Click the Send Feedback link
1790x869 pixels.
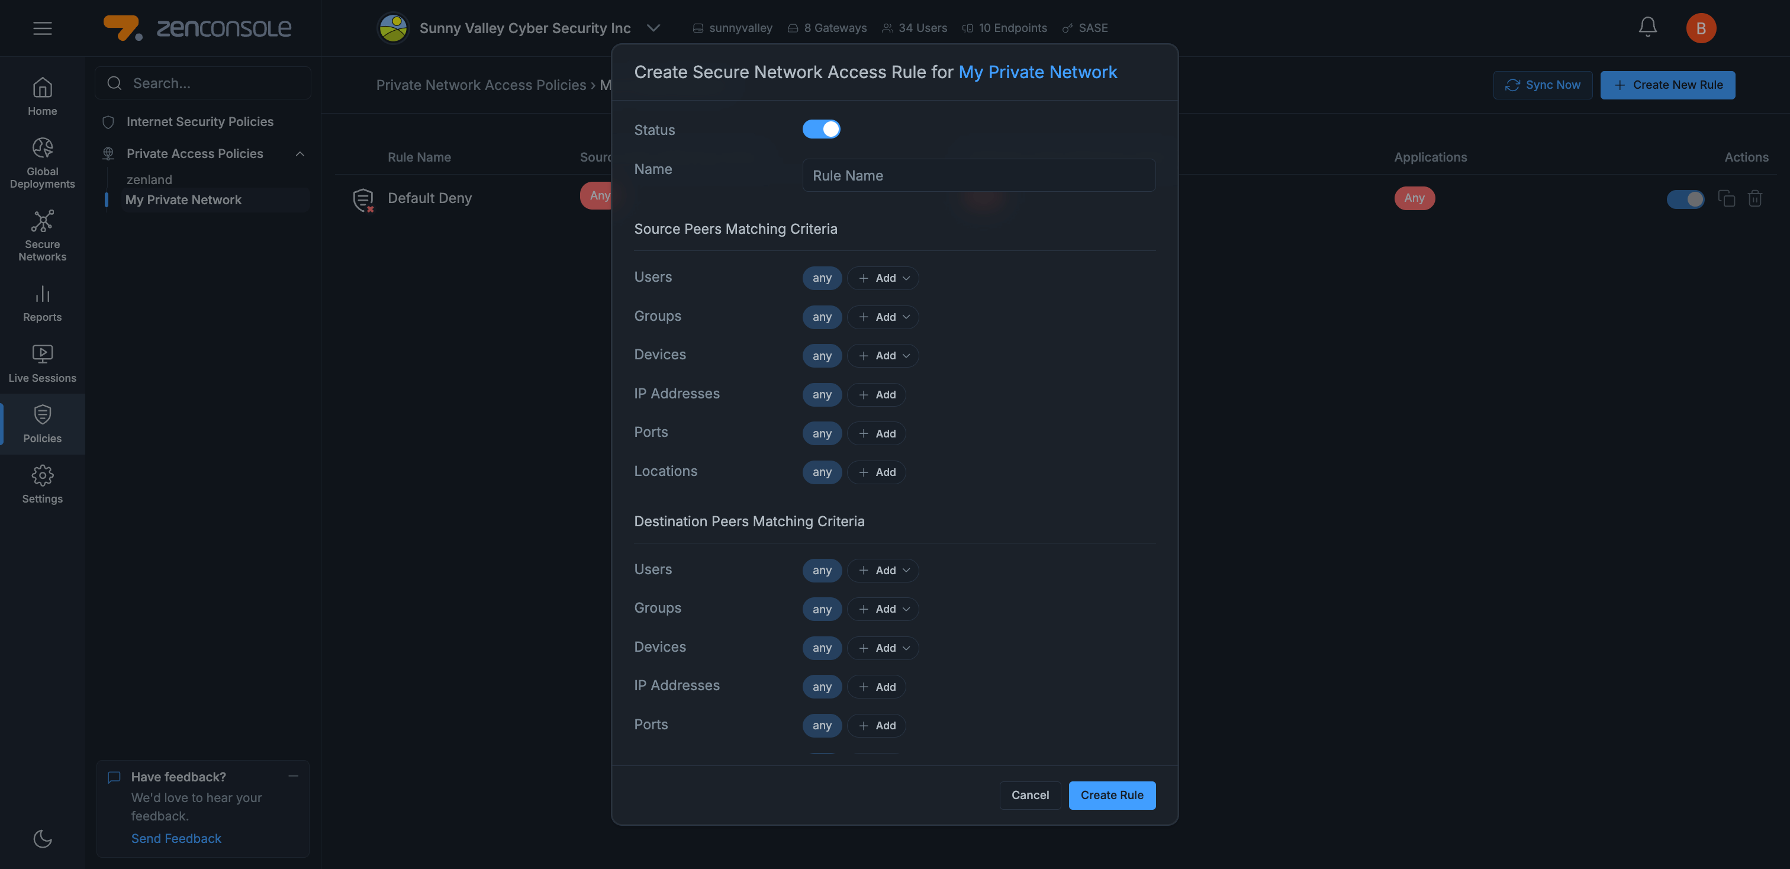pos(176,838)
